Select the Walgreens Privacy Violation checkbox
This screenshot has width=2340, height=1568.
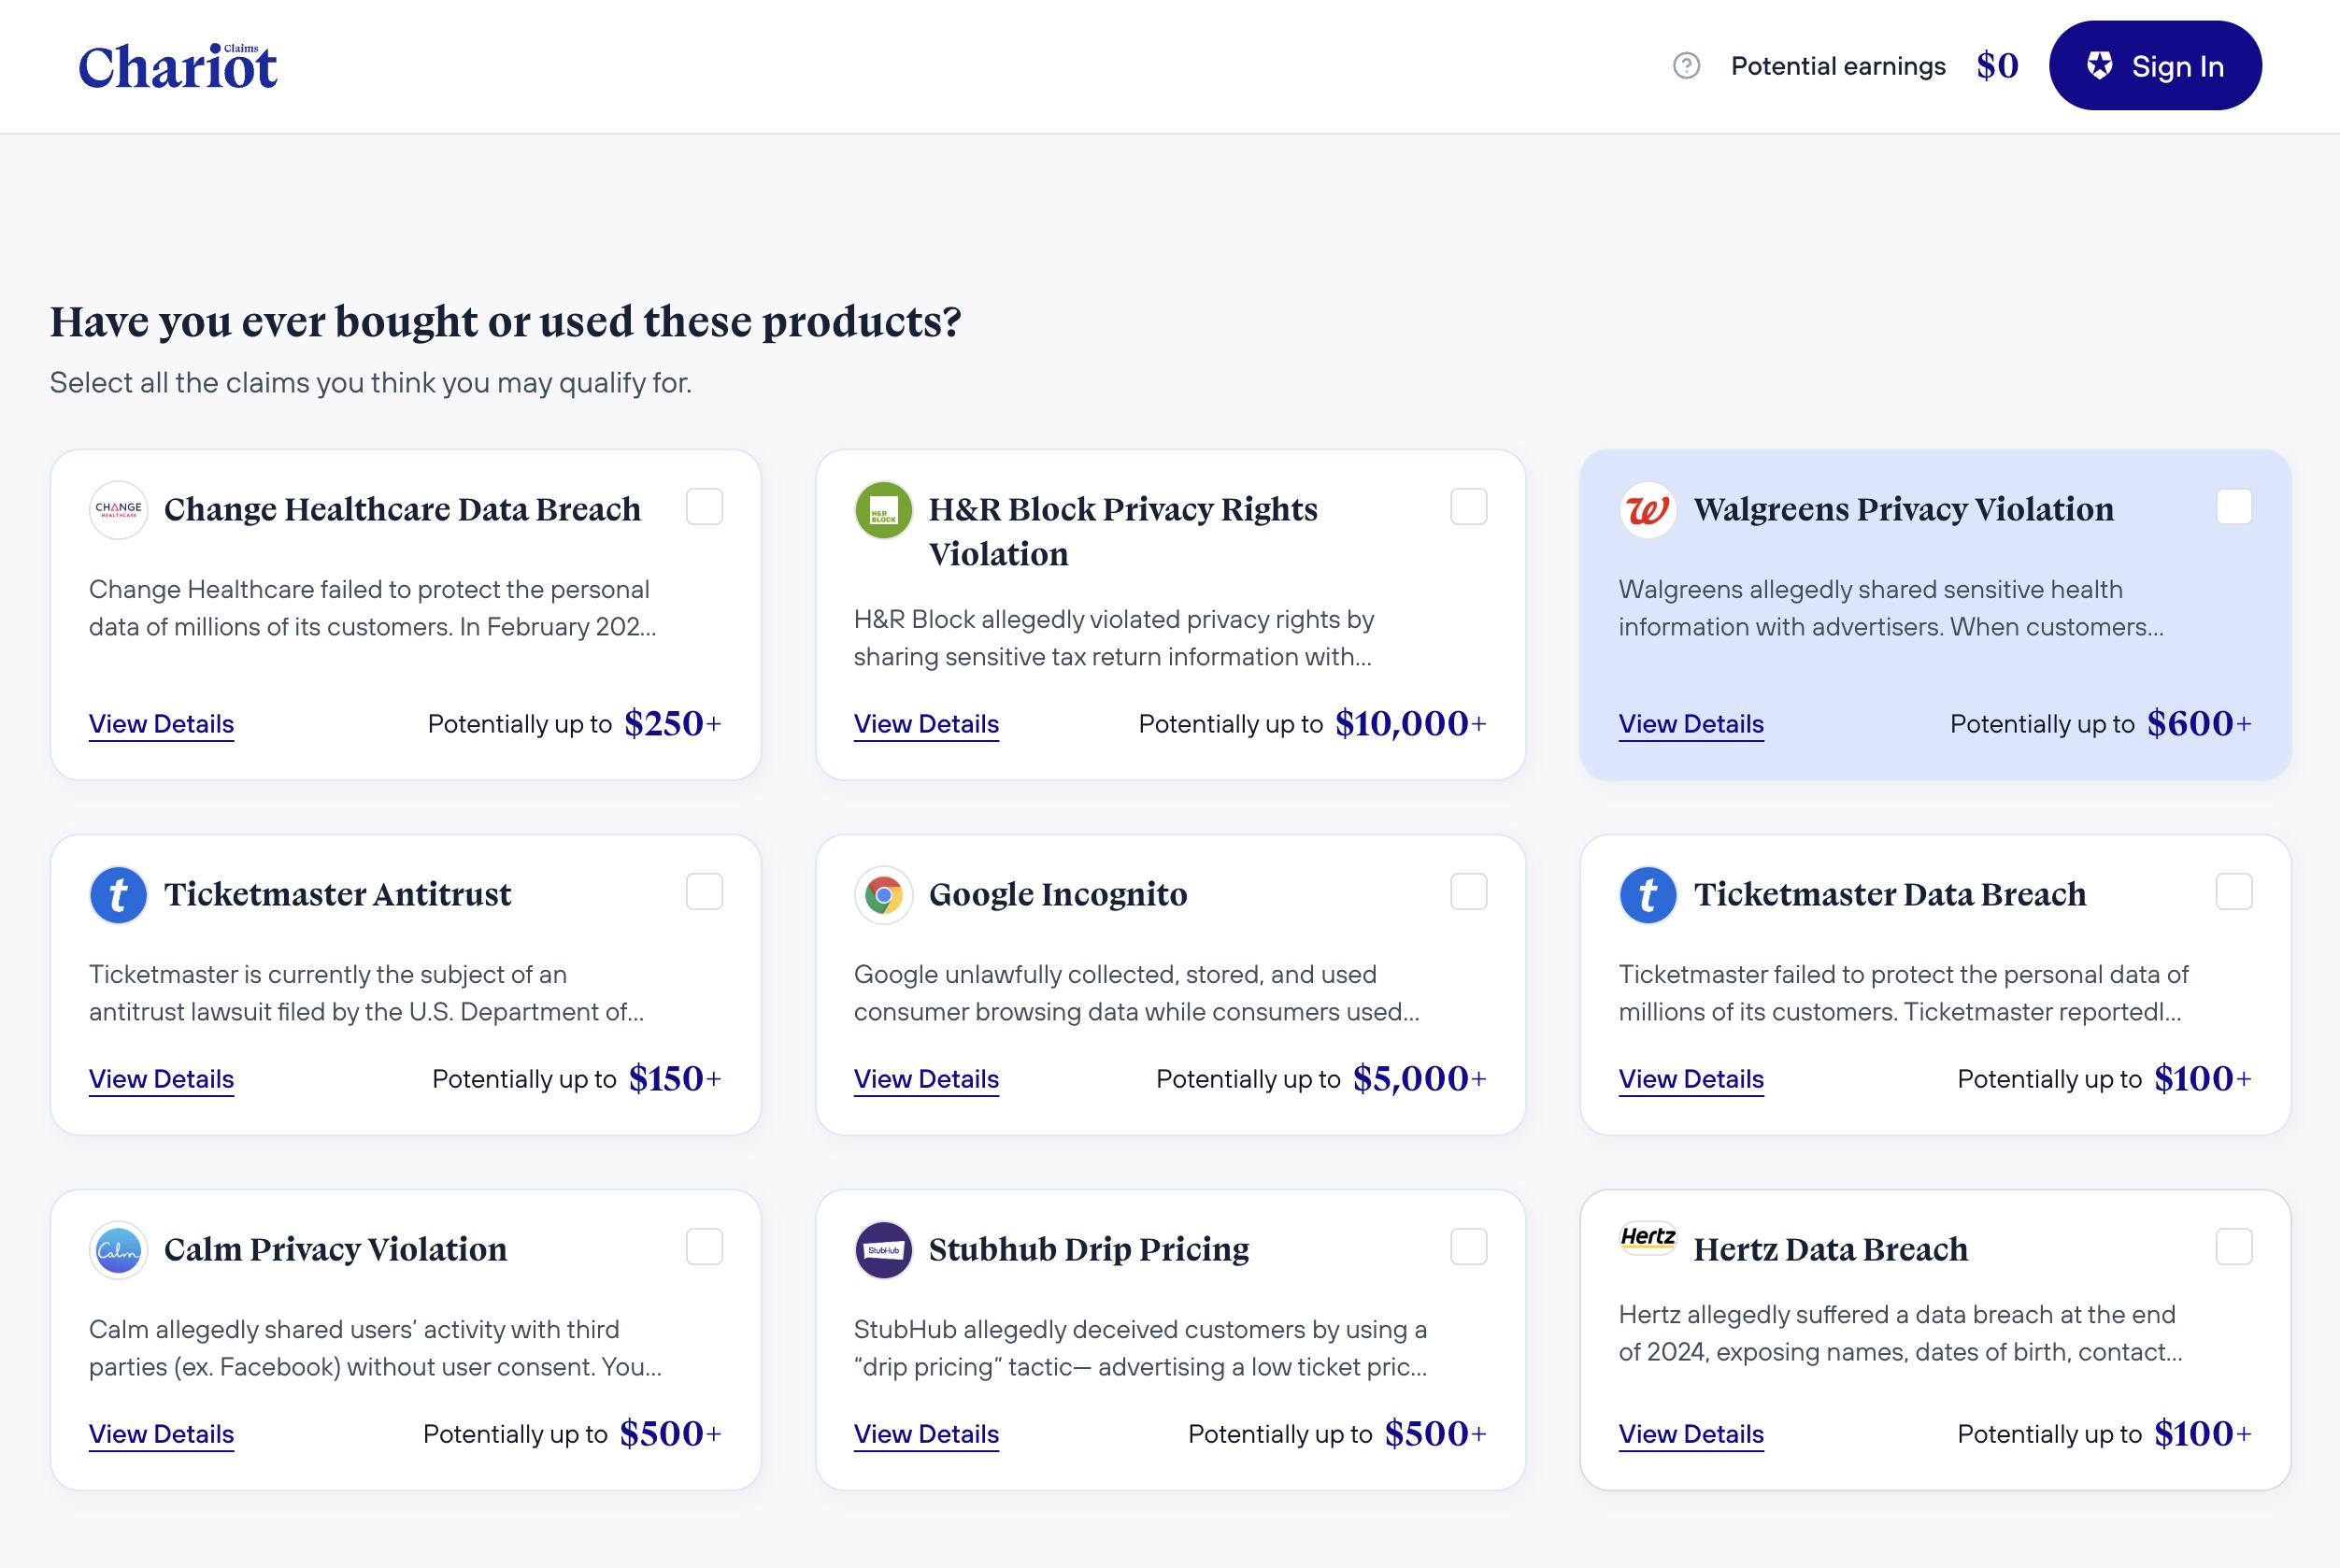click(x=2233, y=507)
